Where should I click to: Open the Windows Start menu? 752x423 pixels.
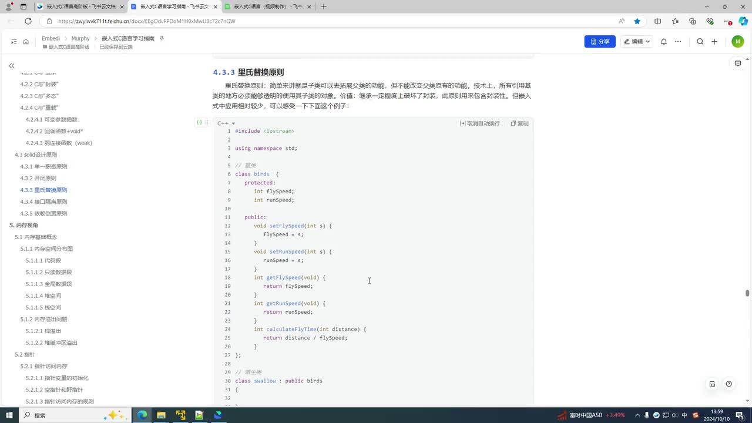click(9, 415)
